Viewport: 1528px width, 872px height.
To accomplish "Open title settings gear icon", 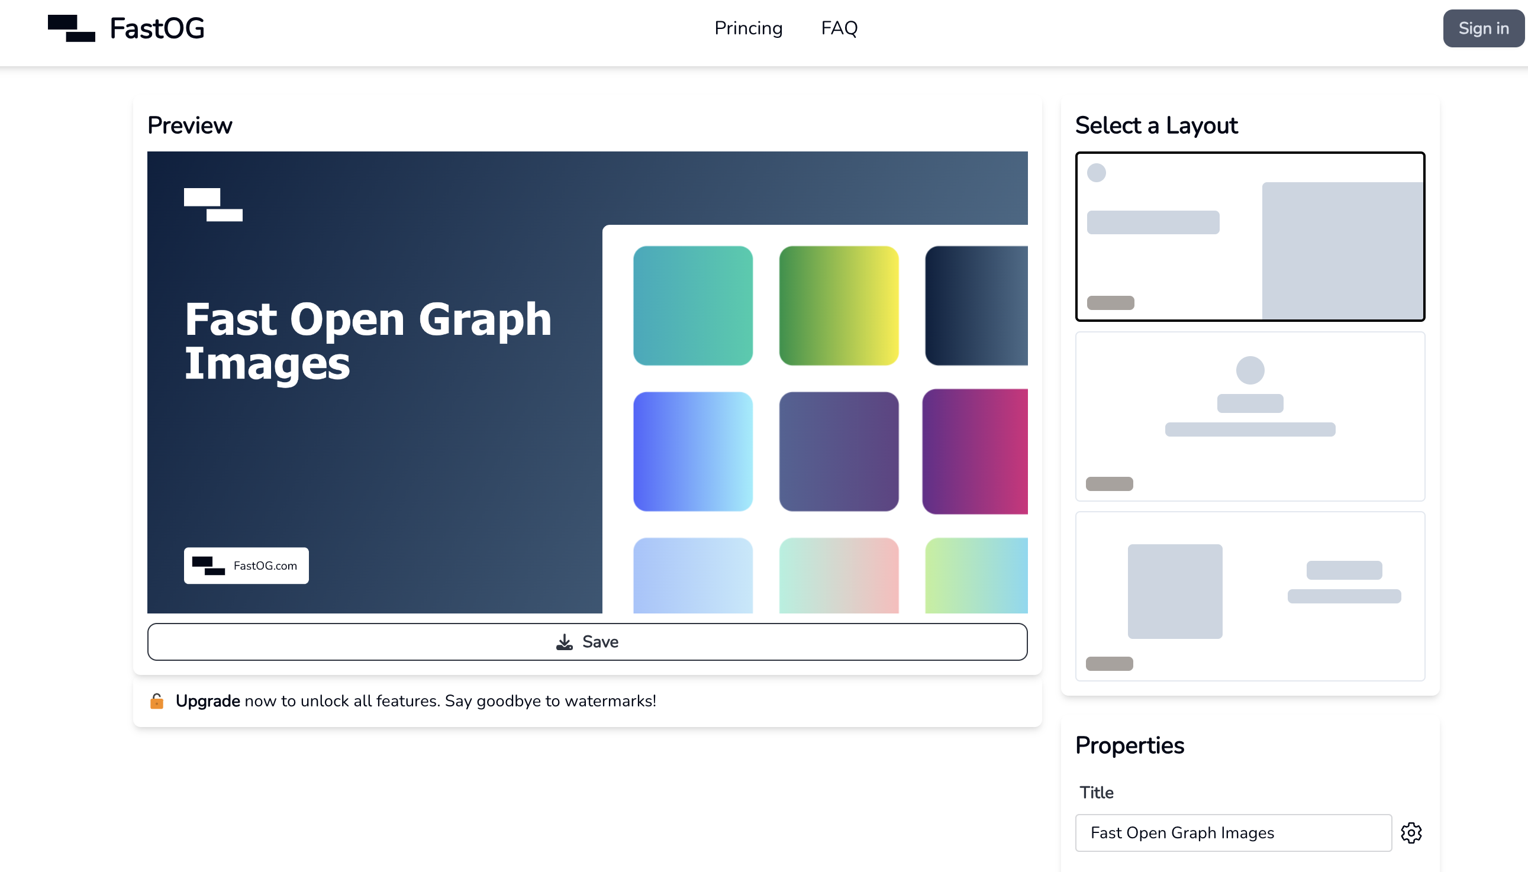I will point(1411,832).
